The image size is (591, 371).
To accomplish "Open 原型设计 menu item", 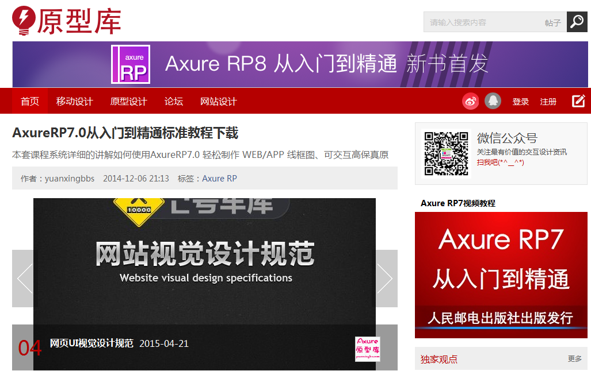I will (128, 101).
